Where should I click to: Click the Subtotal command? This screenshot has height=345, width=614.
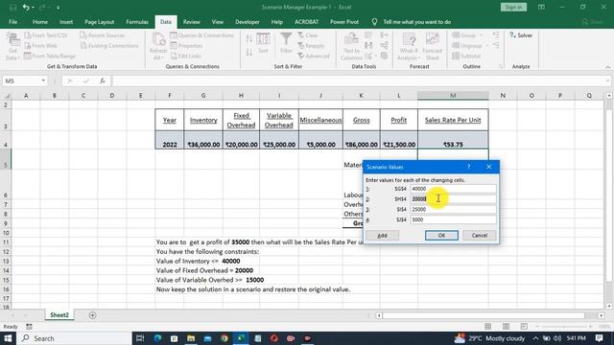click(x=466, y=56)
